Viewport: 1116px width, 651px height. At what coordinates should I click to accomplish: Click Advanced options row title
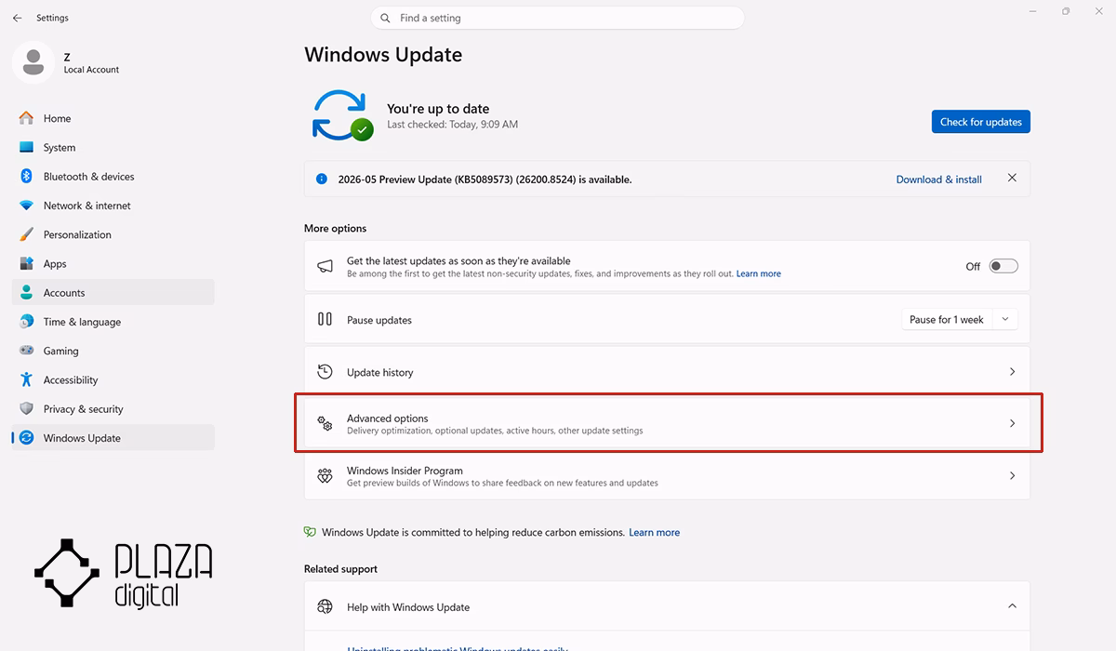tap(388, 418)
